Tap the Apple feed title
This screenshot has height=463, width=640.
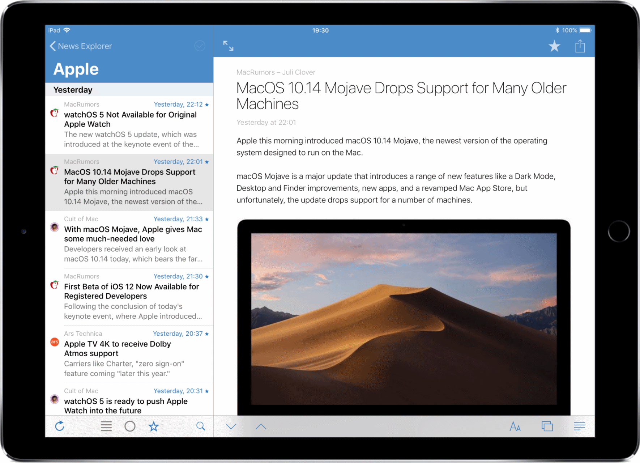point(76,69)
